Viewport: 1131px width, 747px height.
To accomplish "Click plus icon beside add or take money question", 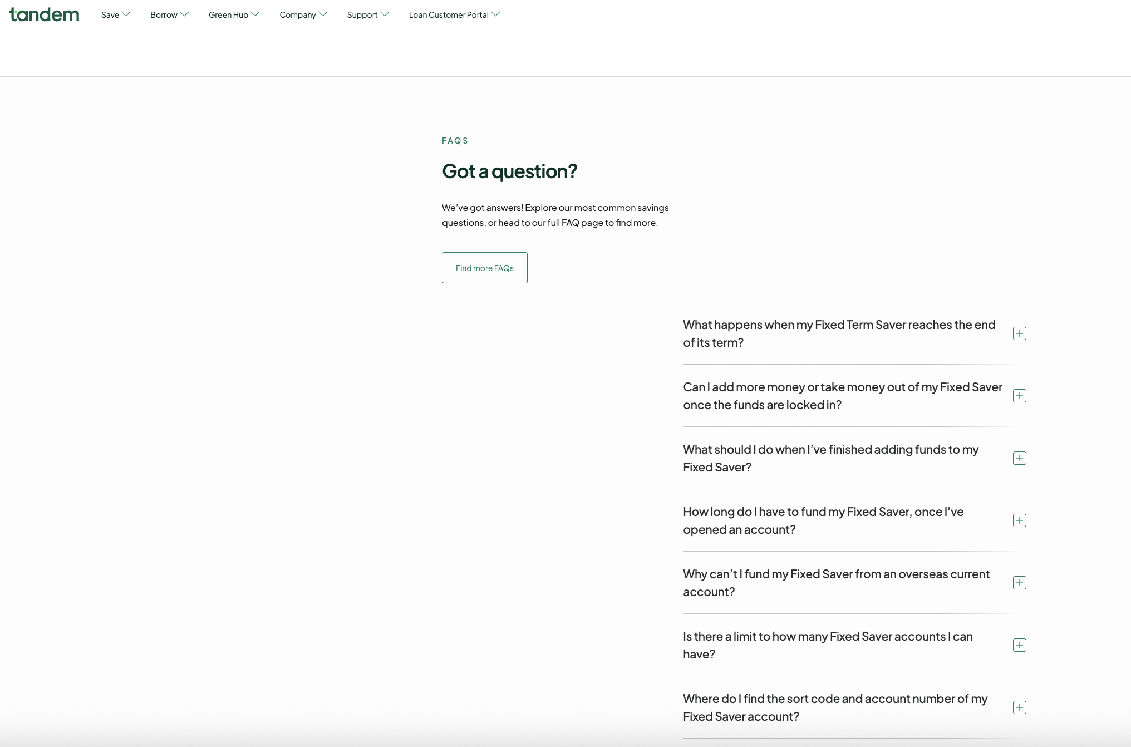I will (1019, 396).
